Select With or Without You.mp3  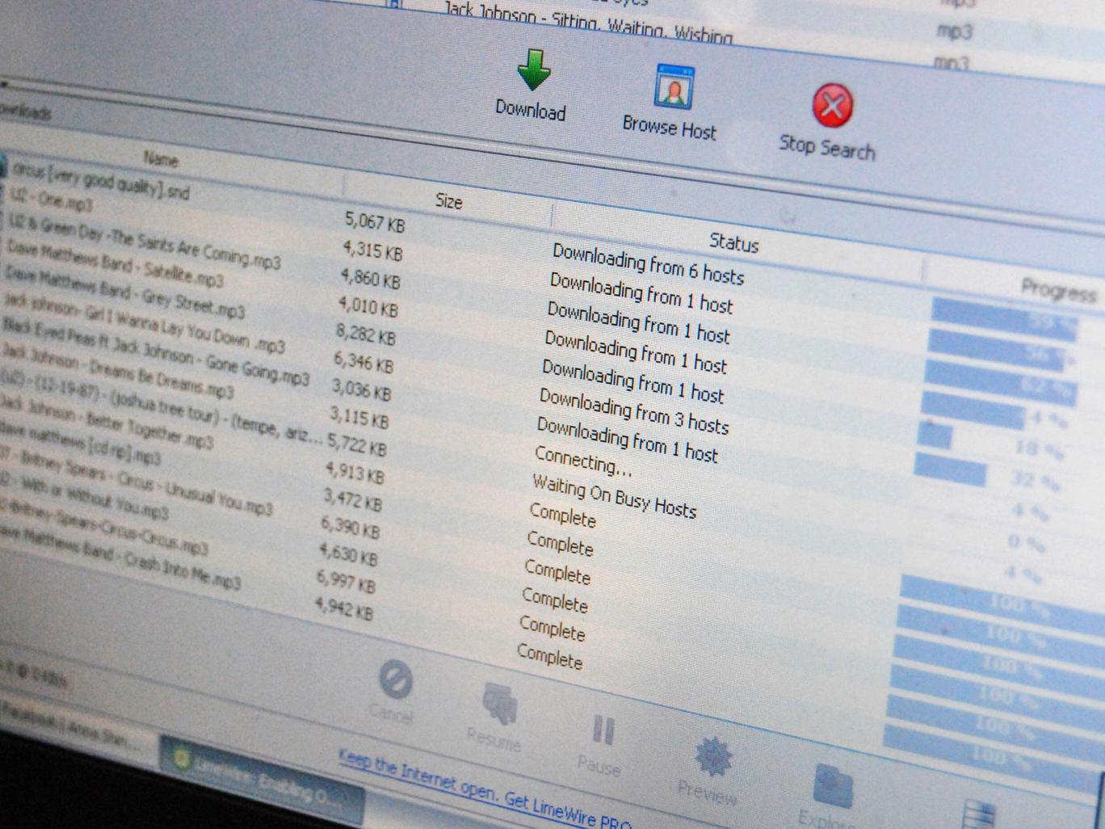[84, 497]
